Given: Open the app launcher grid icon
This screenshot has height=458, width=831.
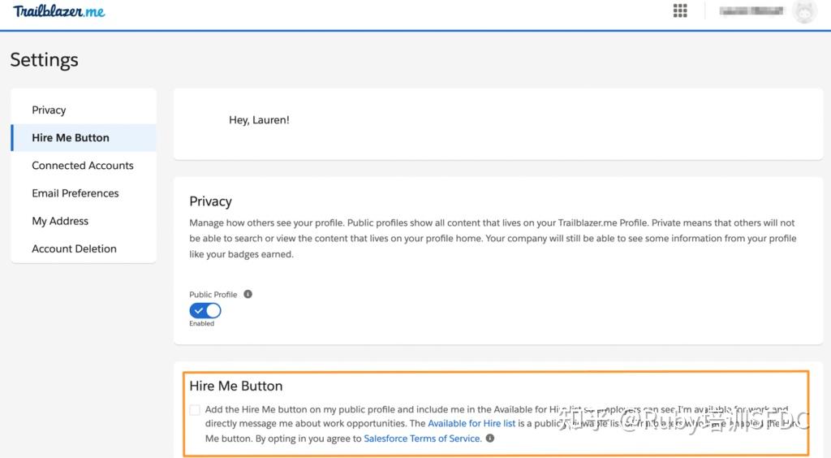Looking at the screenshot, I should pyautogui.click(x=680, y=11).
